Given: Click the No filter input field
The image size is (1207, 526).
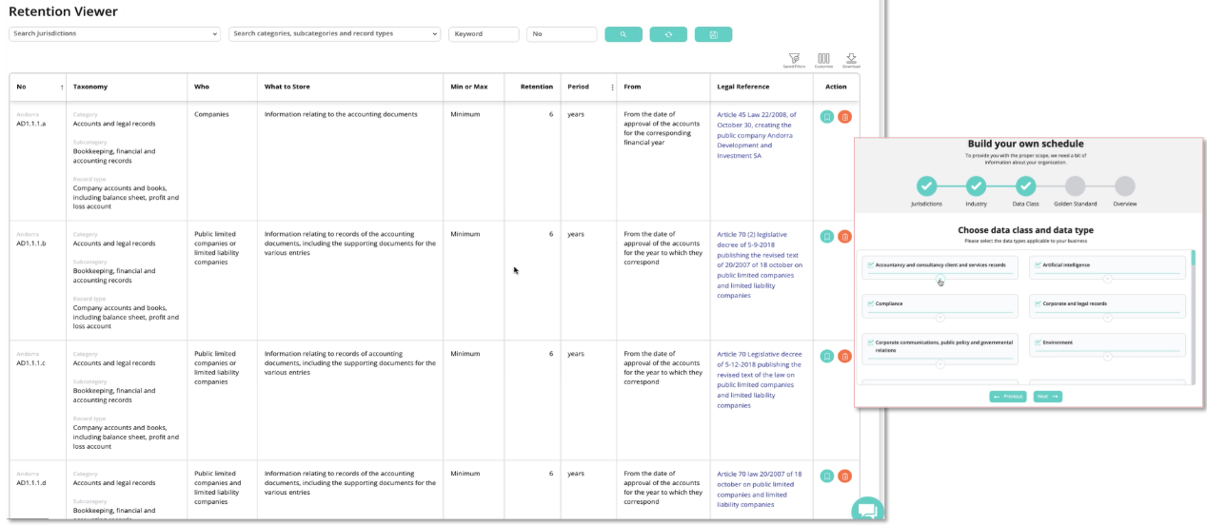Looking at the screenshot, I should [562, 34].
